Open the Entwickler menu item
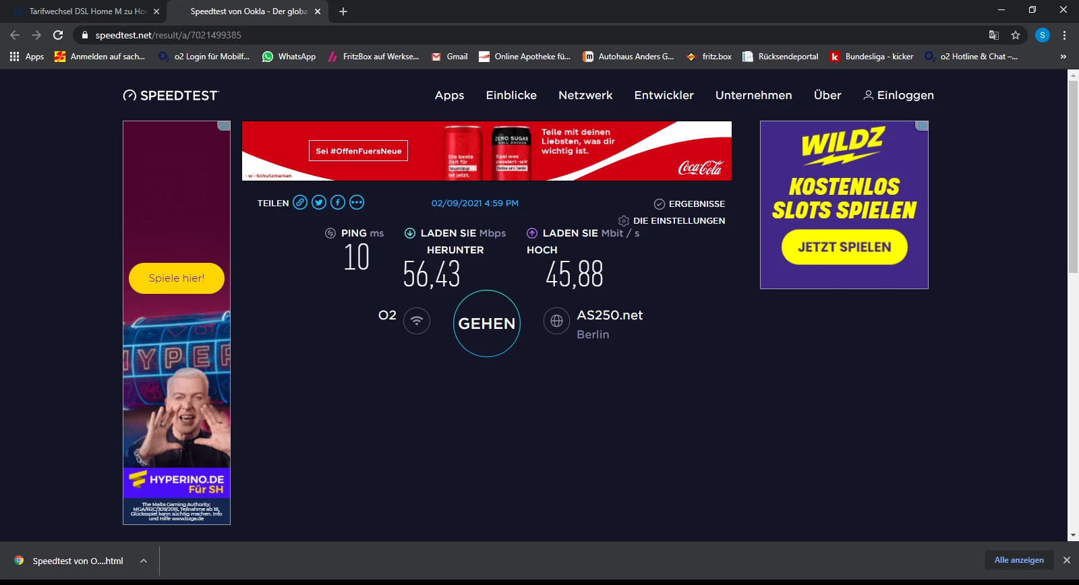 (664, 96)
